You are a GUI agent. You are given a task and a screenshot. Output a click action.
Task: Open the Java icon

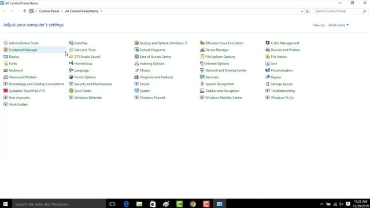(268, 64)
